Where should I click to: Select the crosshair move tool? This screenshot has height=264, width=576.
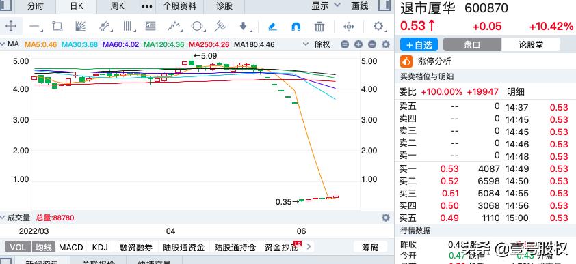tap(11, 26)
